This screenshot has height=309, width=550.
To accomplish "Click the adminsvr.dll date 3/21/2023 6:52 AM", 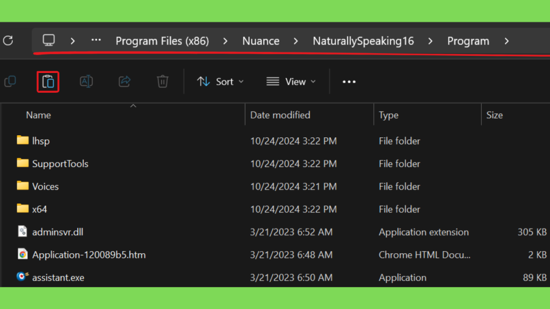I will coord(292,232).
